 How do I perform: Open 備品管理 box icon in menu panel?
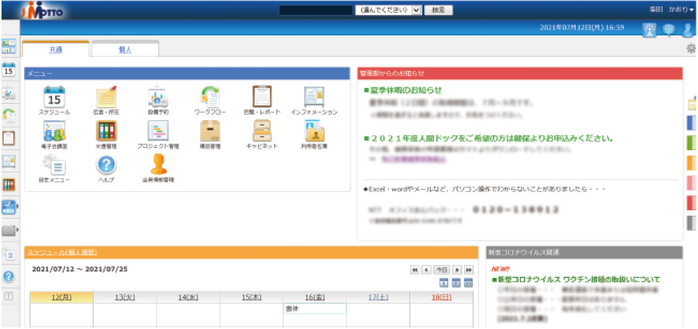(x=210, y=131)
